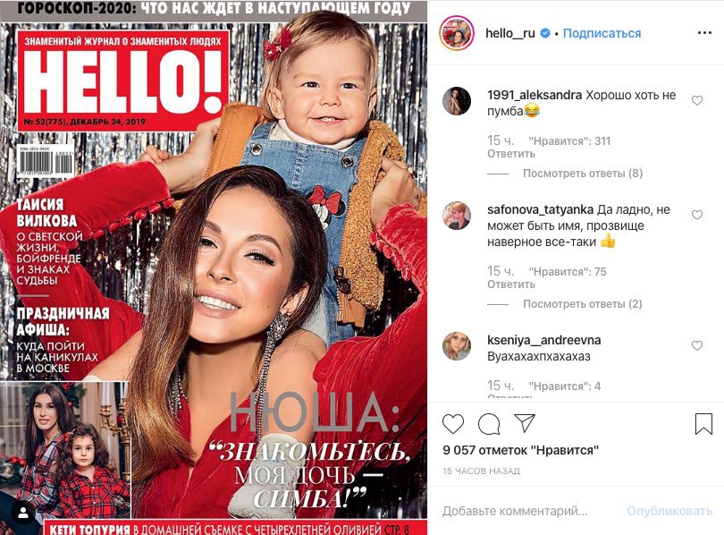Open 1991_aleksandra's profile picture
The height and width of the screenshot is (535, 724).
pyautogui.click(x=457, y=100)
